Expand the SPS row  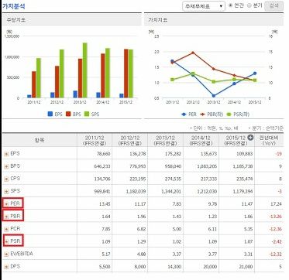pyautogui.click(x=6, y=191)
